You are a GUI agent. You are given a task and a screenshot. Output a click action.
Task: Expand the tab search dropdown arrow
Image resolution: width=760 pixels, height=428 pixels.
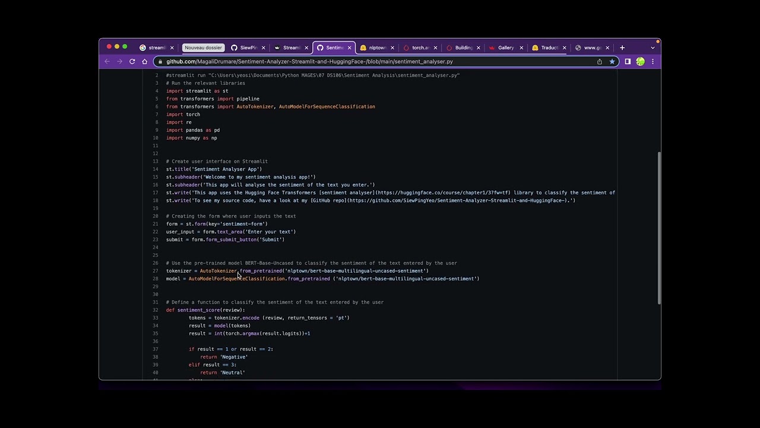click(x=653, y=48)
